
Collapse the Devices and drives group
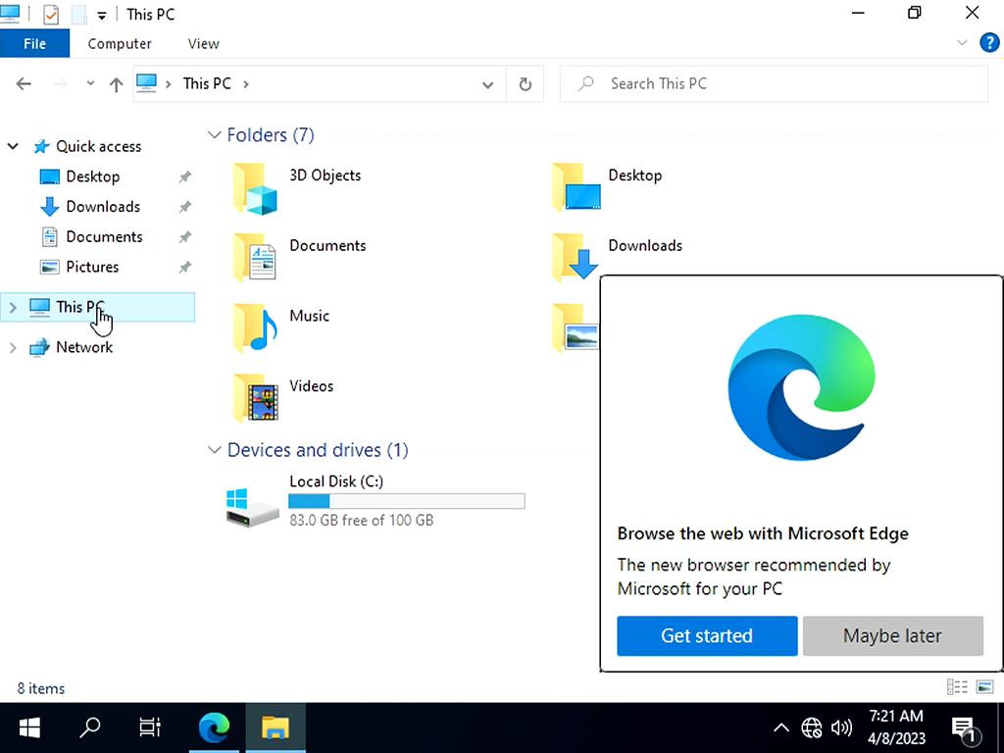(214, 450)
